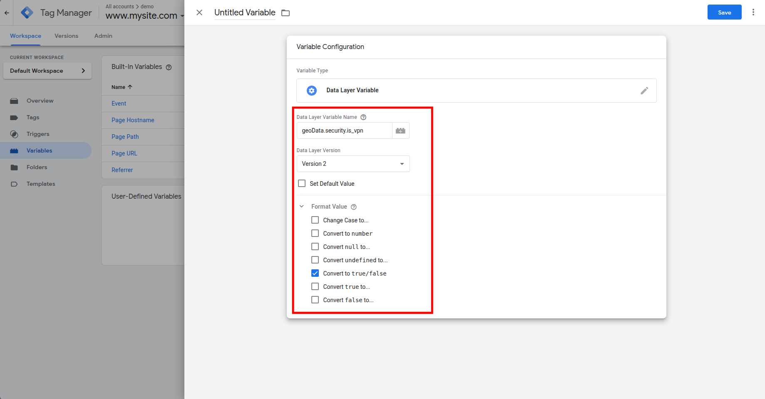Enable Set Default Value checkbox
This screenshot has height=399, width=765.
click(x=302, y=183)
